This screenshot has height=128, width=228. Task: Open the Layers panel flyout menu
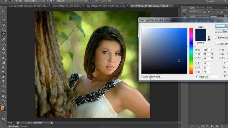(x=226, y=8)
